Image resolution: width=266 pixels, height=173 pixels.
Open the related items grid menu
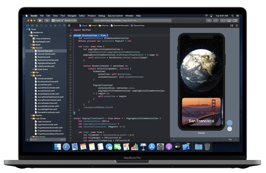tap(69, 25)
